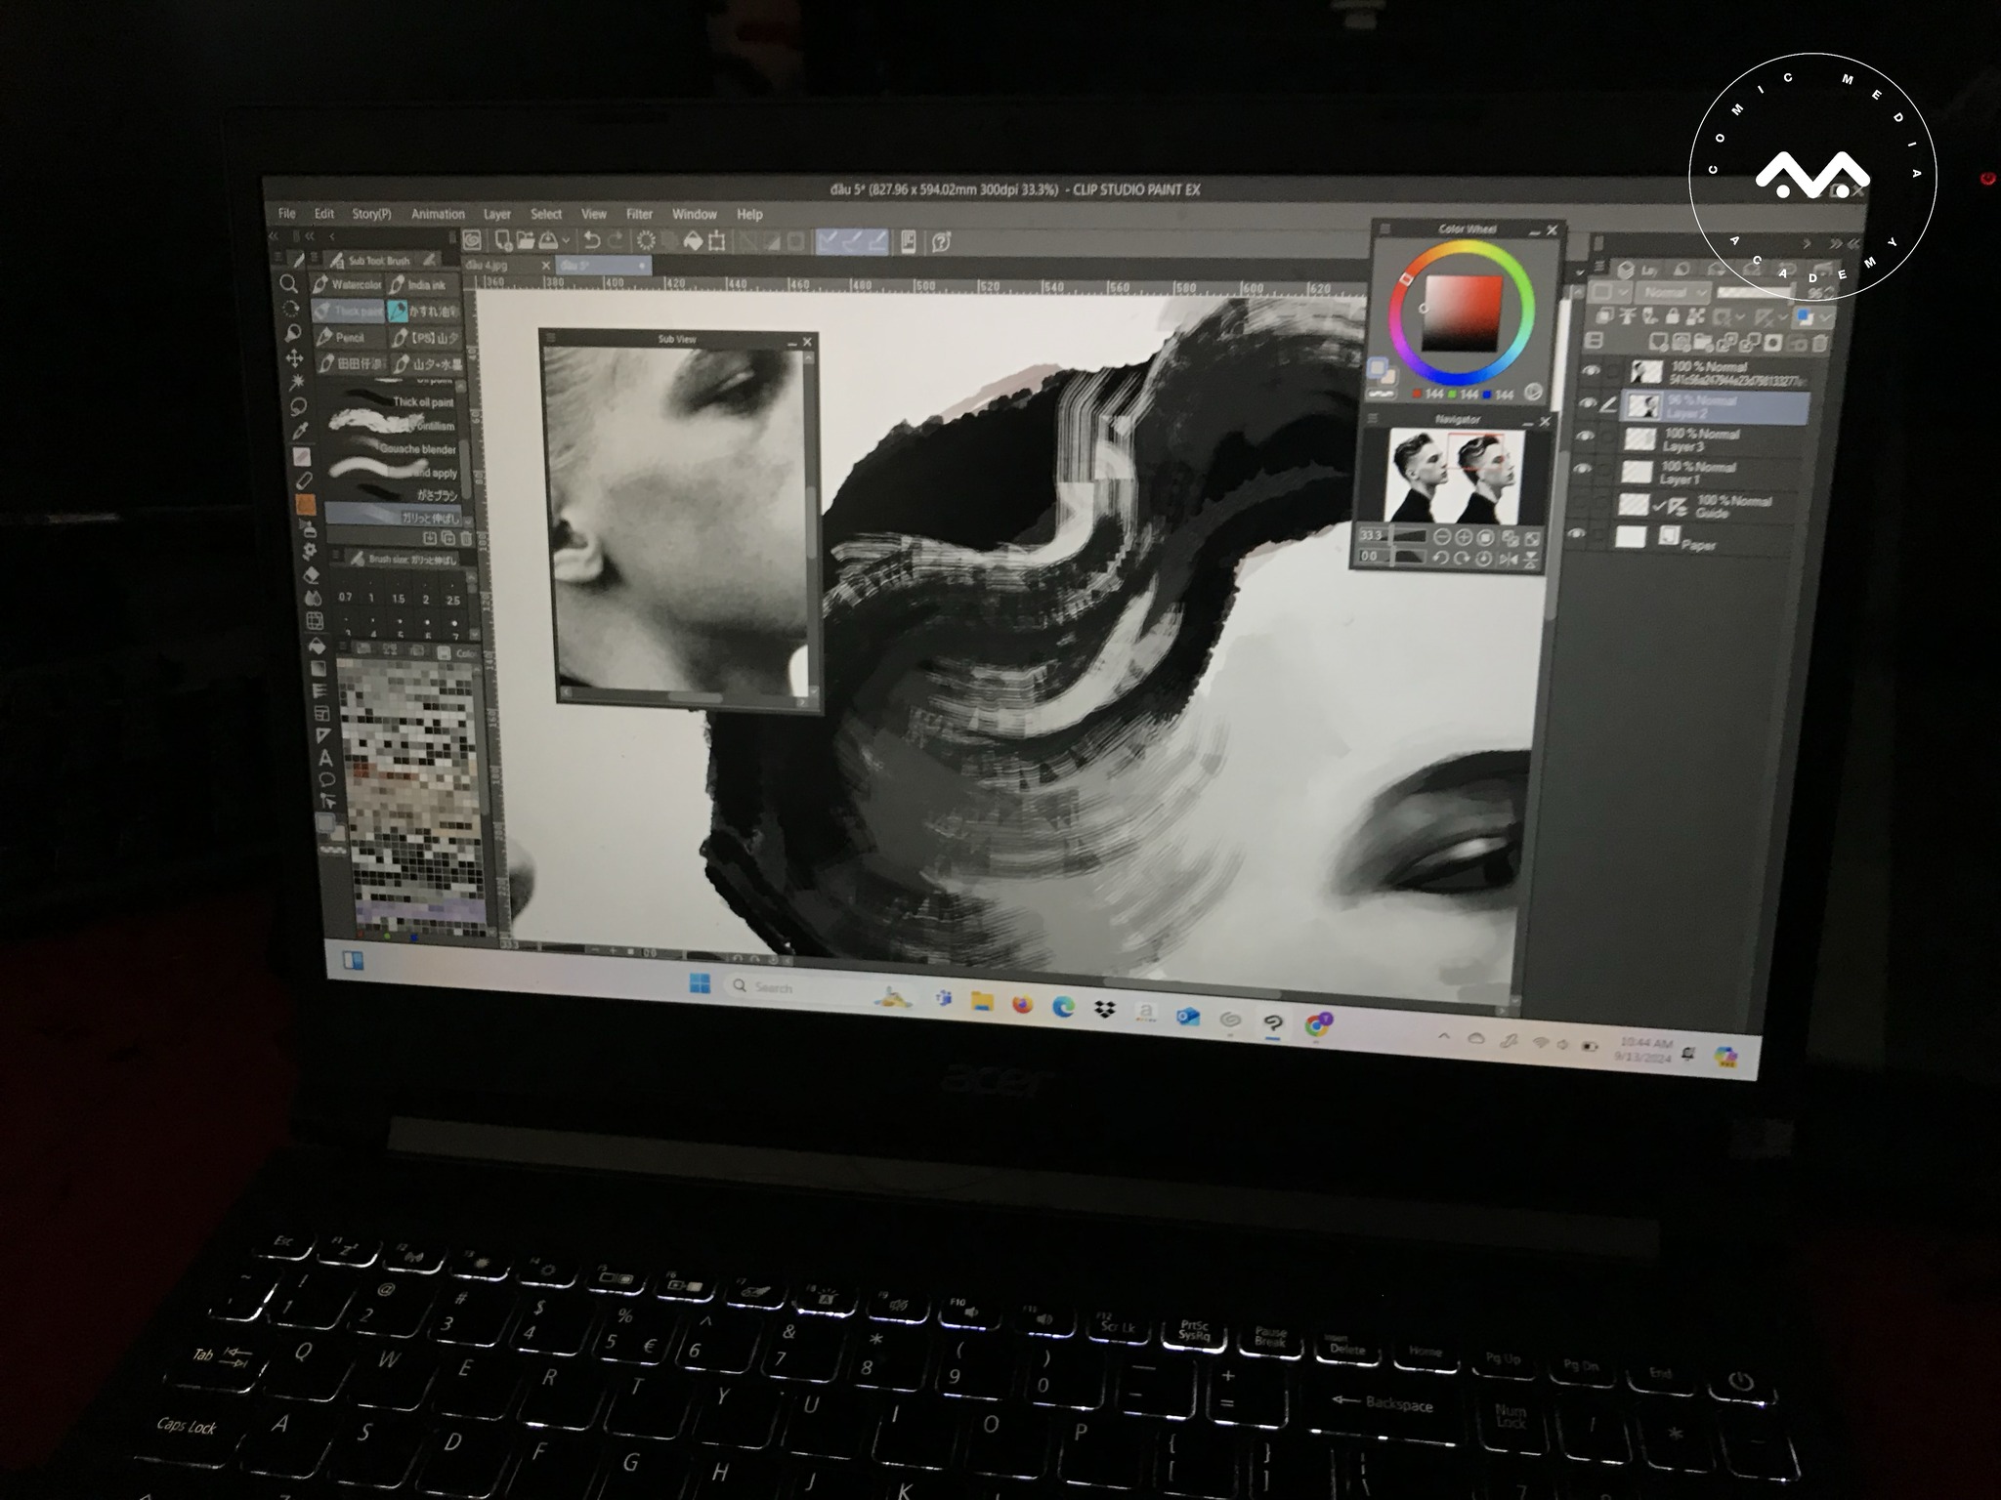Viewport: 2001px width, 1500px height.
Task: Switch to the đầu 4.jpg tab
Action: tap(488, 266)
